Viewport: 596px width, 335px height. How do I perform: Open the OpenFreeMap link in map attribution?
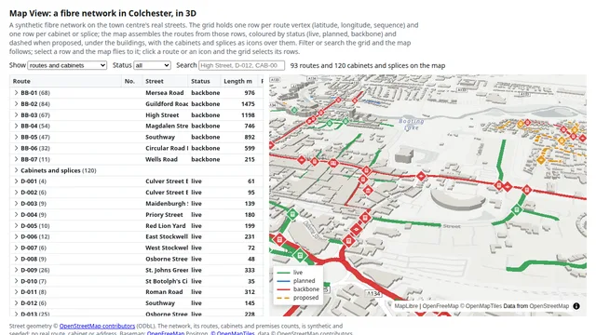[440, 306]
